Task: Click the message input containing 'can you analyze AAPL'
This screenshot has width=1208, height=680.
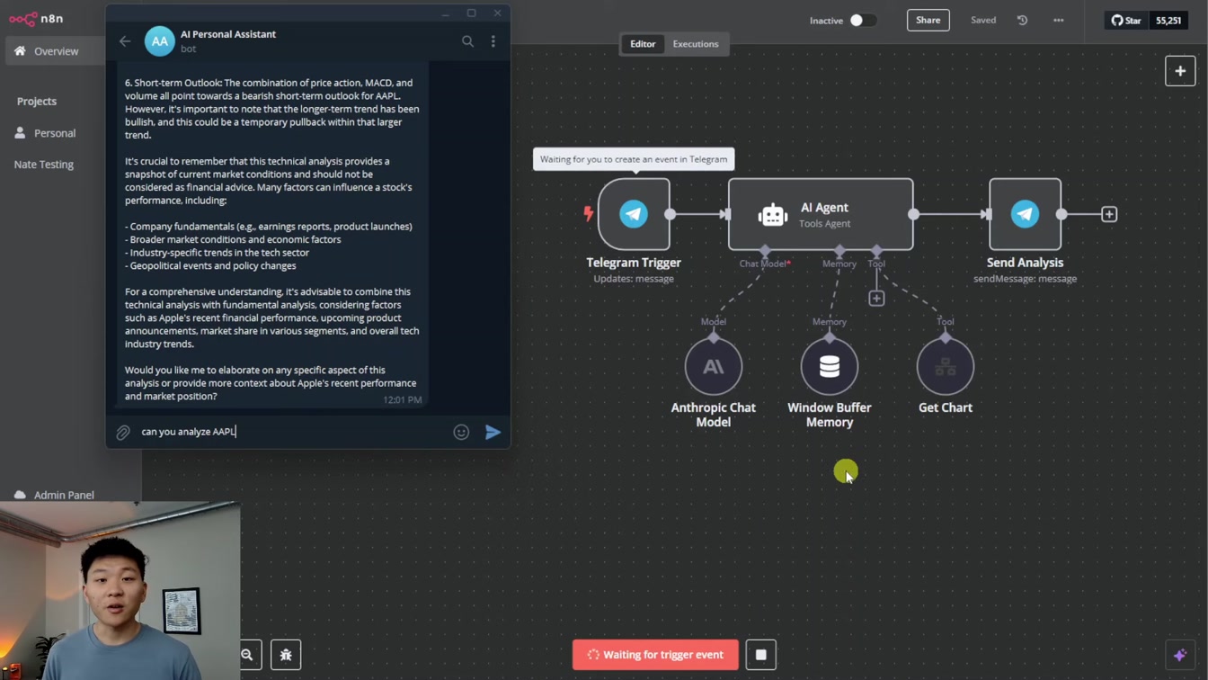Action: pyautogui.click(x=292, y=432)
